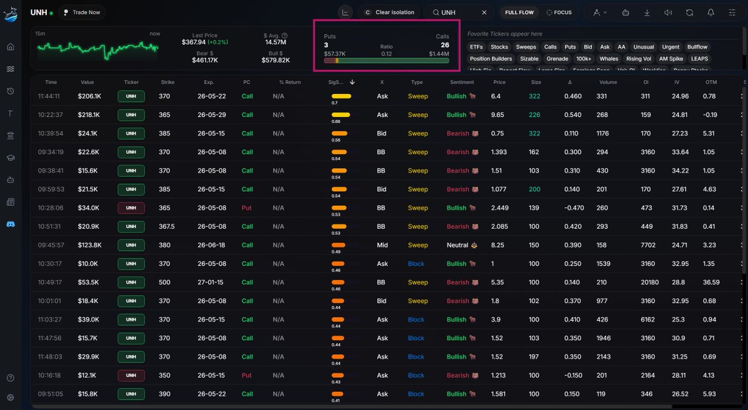This screenshot has height=410, width=748.
Task: Toggle the LEAPS filter chip
Action: tap(699, 59)
